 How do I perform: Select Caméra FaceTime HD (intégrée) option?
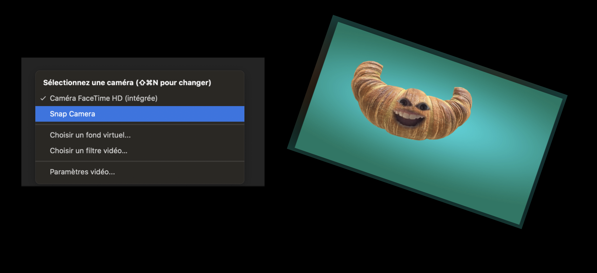(140, 98)
